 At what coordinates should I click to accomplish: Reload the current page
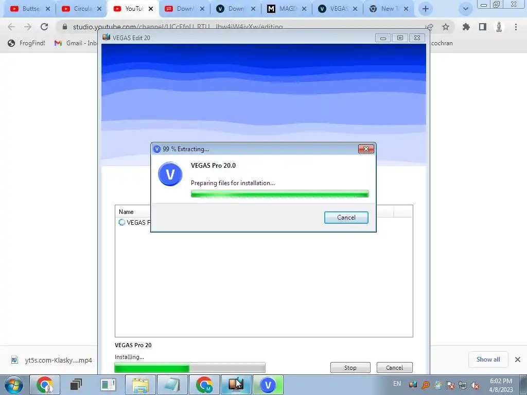pos(44,27)
